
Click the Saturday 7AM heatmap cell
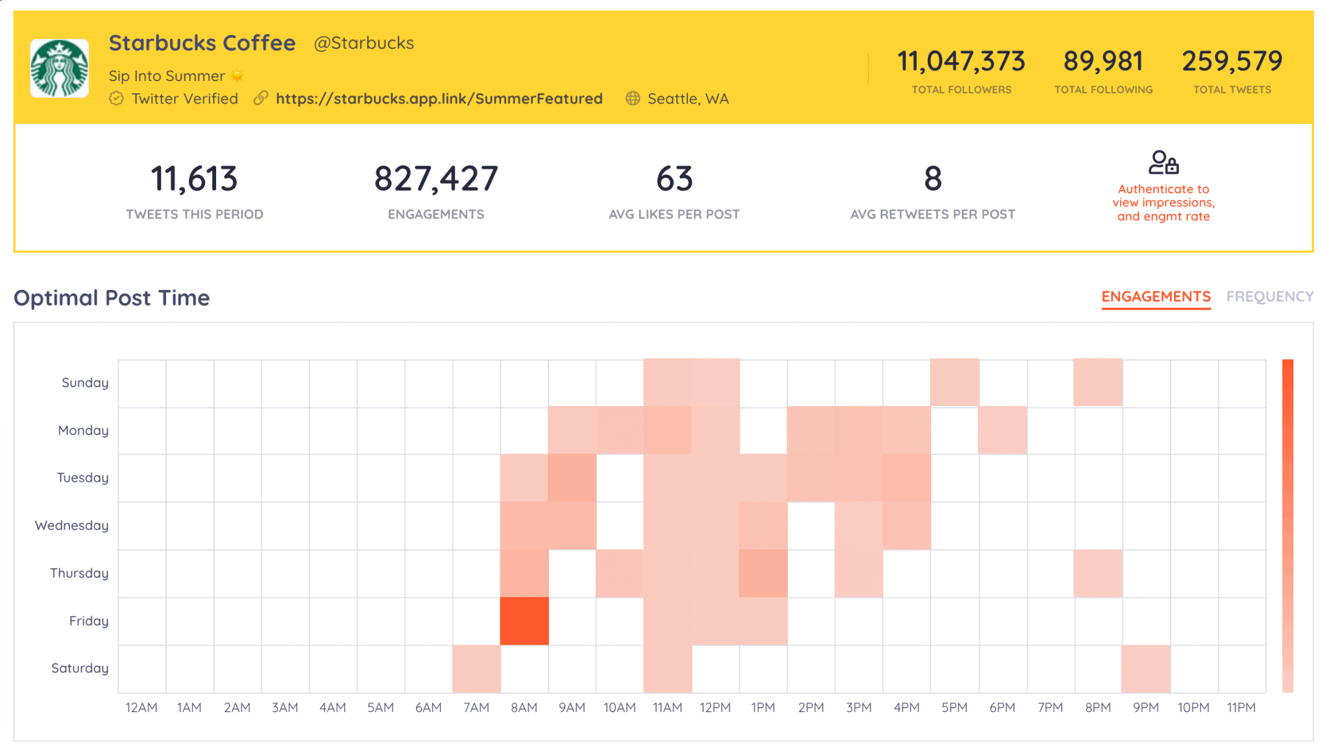(x=476, y=669)
